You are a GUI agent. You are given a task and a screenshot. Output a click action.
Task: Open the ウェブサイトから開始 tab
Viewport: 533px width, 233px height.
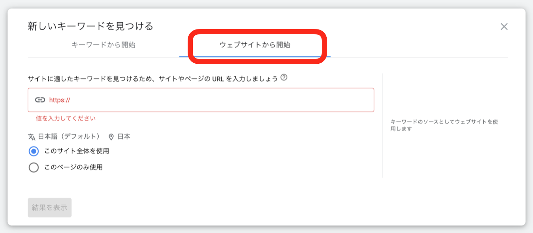255,45
